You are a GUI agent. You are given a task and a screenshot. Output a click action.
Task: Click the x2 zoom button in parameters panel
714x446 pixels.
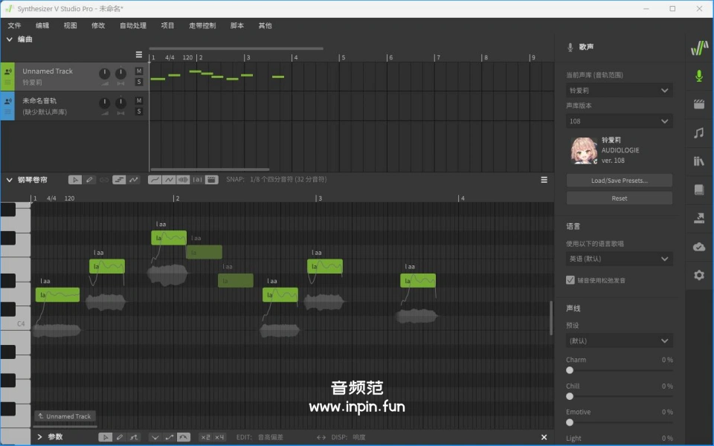205,437
